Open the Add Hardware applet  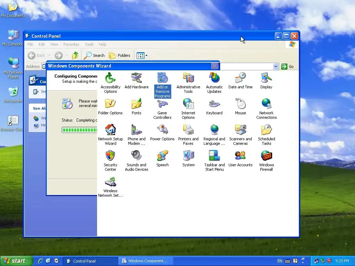coord(136,81)
